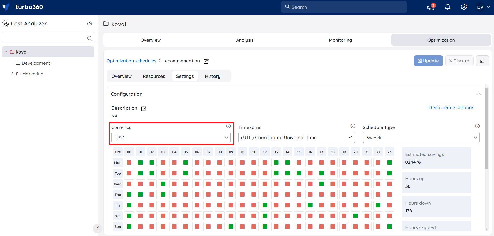Click the Cost Analyzer module icon

click(5, 24)
